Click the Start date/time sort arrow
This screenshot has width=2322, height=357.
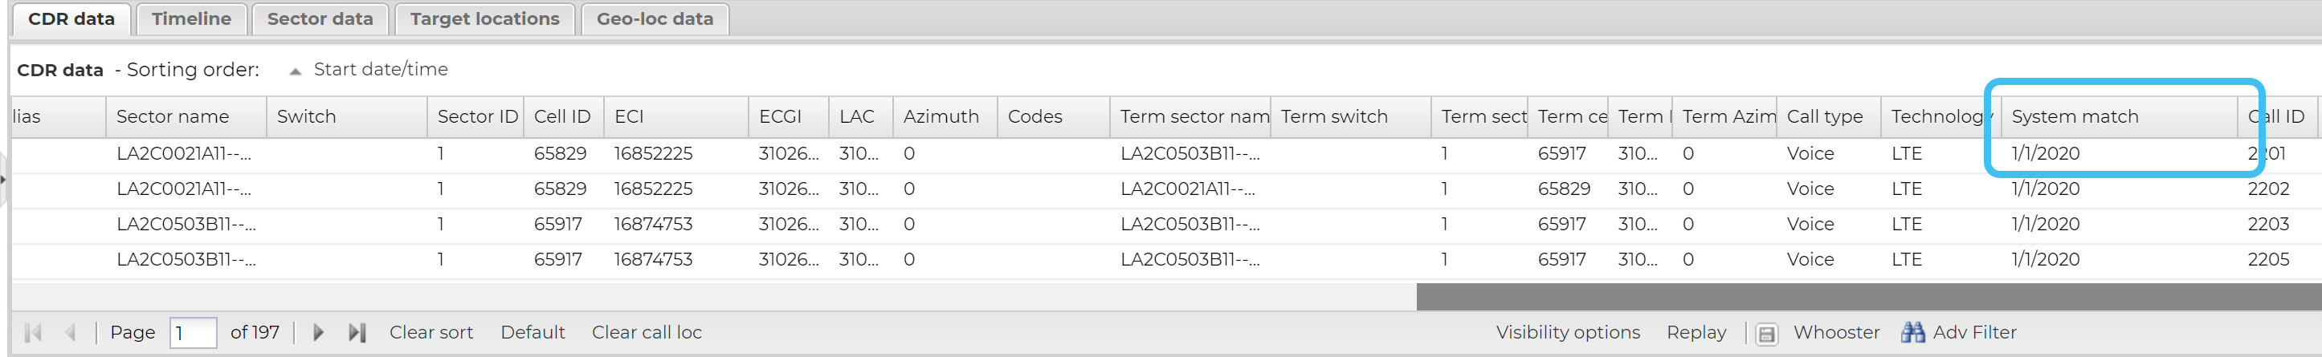point(295,71)
